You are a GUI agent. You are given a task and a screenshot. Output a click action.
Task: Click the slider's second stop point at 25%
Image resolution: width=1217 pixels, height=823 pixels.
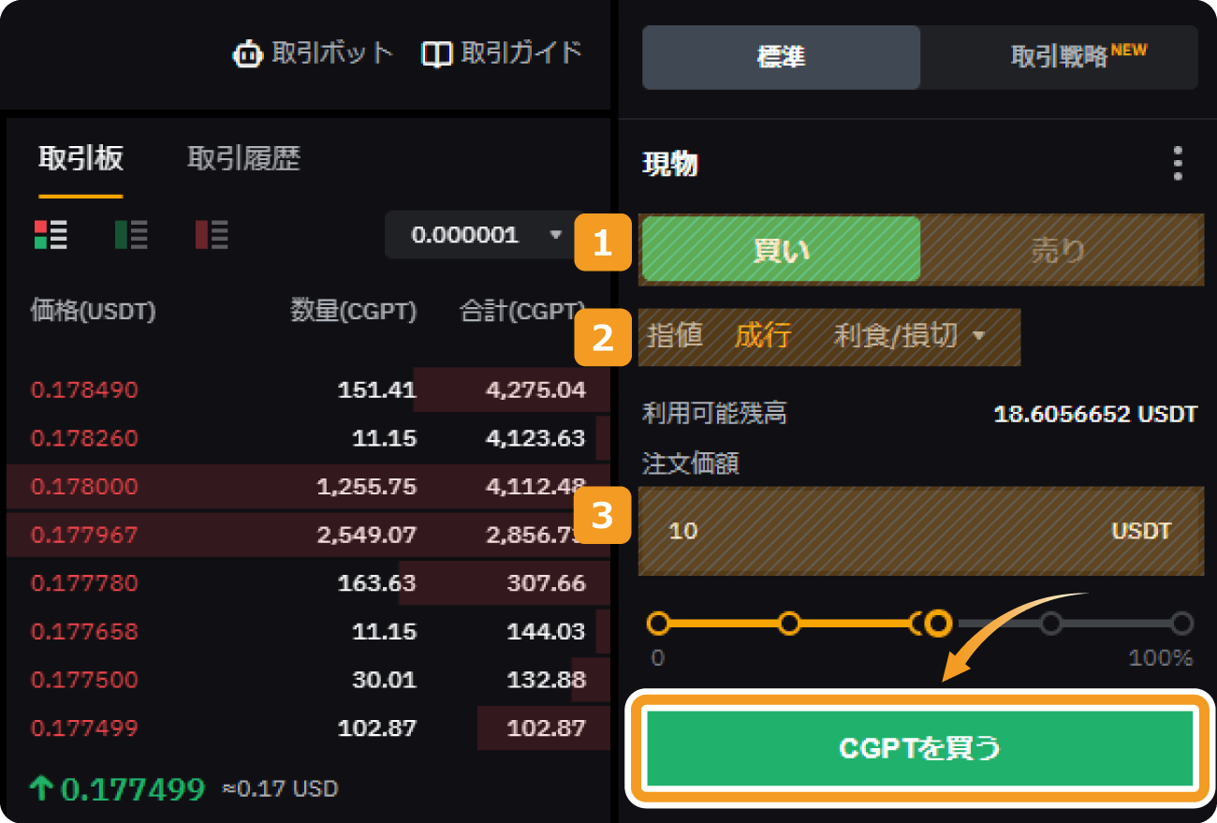[x=789, y=623]
